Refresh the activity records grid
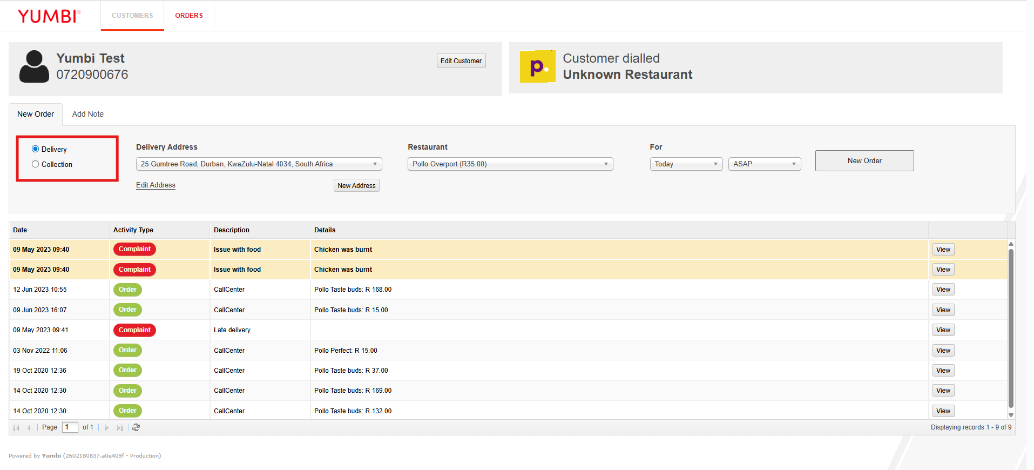1034x470 pixels. 136,427
